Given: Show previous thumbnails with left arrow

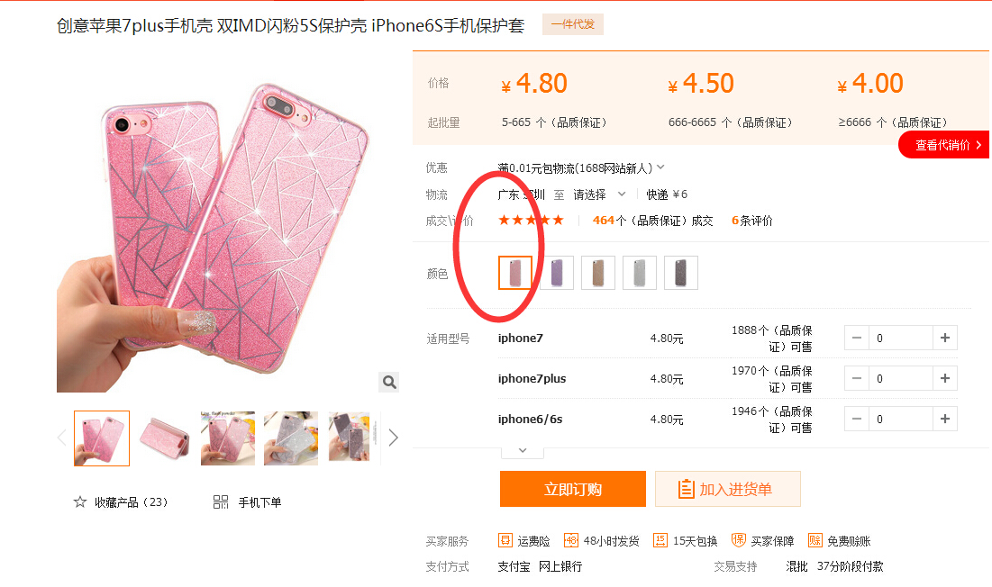Looking at the screenshot, I should pos(62,438).
